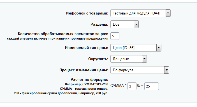This screenshot has width=197, height=107.
Task: Click the Инфоблок с товарами label
Action: click(87, 13)
